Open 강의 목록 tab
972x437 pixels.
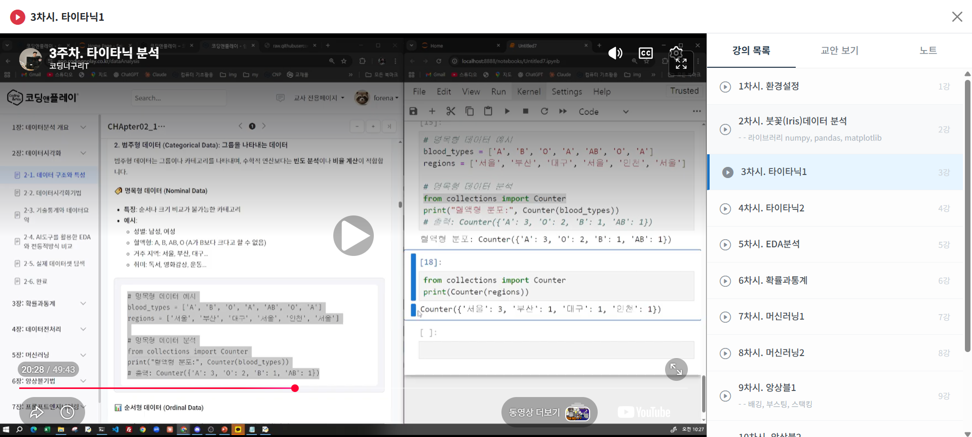(751, 50)
